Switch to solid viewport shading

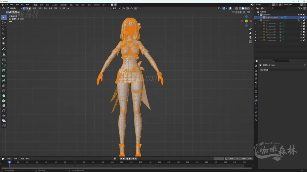point(243,8)
